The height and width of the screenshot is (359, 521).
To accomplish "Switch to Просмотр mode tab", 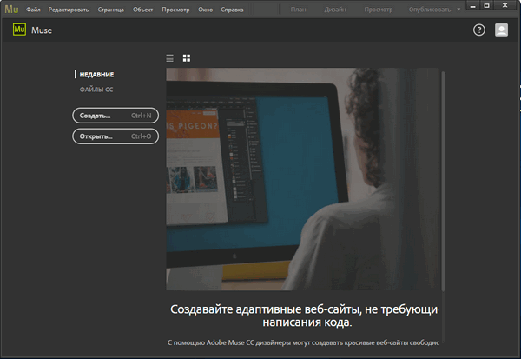I will click(378, 10).
